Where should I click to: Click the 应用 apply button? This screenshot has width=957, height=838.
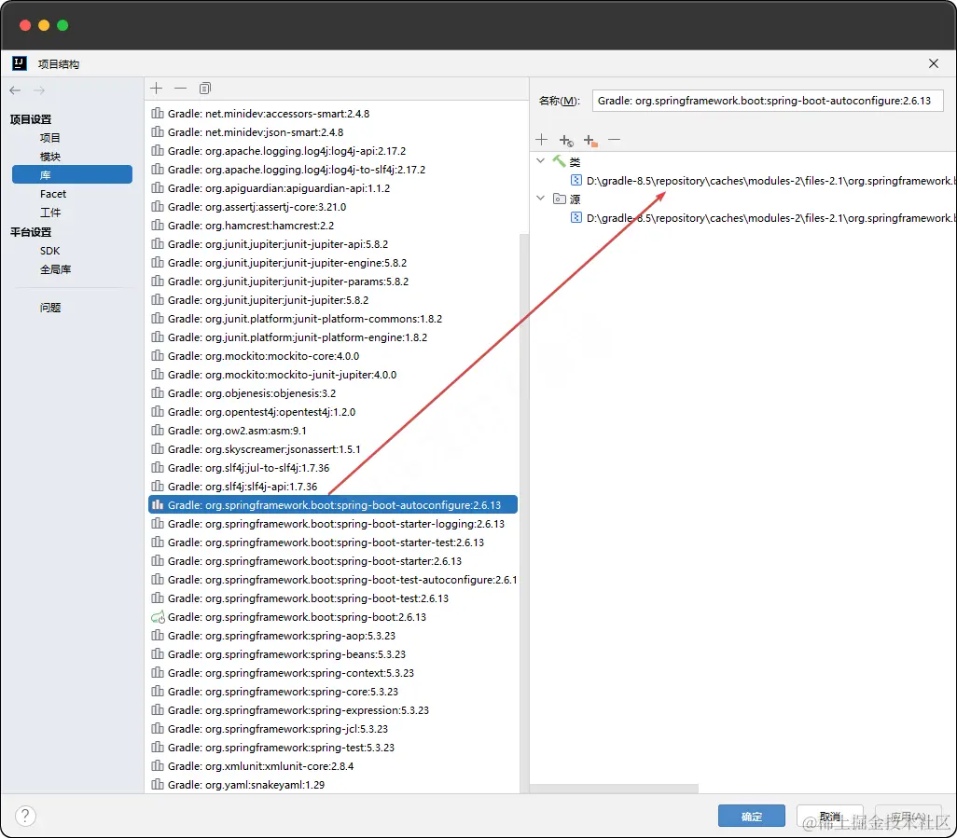908,816
